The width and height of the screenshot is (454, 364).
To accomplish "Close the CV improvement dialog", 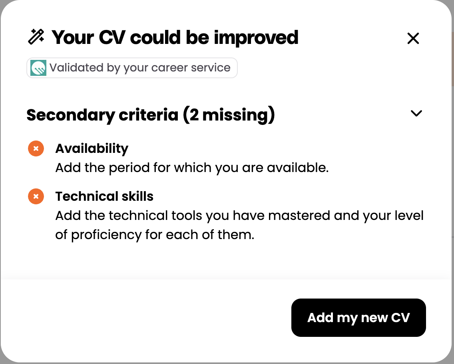I will point(413,38).
